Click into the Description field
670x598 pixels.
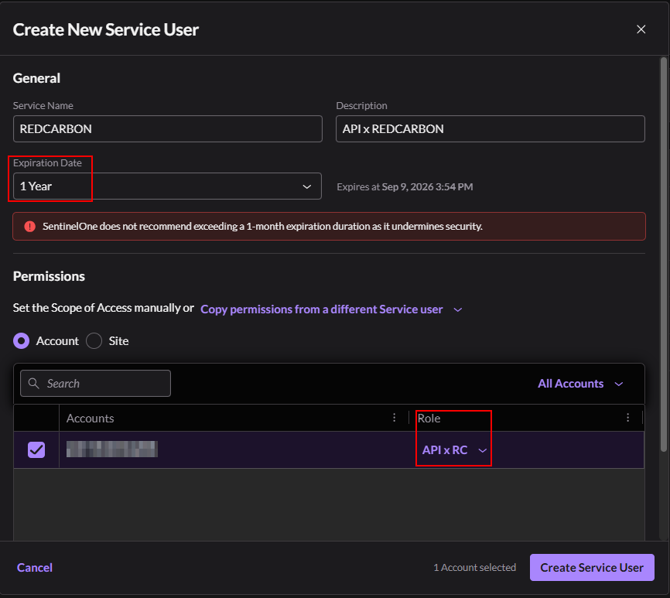490,129
